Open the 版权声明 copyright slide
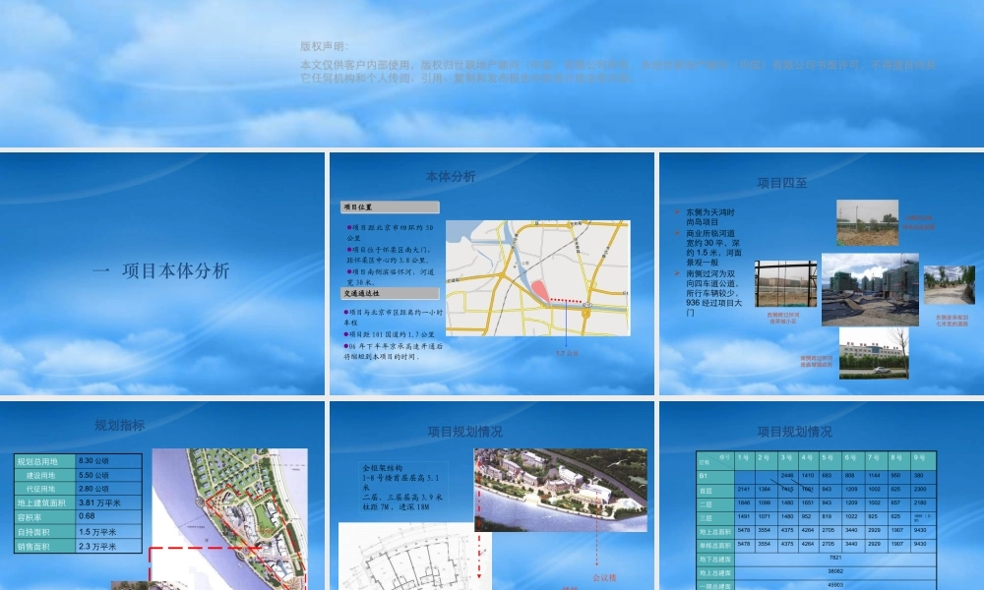 (492, 74)
